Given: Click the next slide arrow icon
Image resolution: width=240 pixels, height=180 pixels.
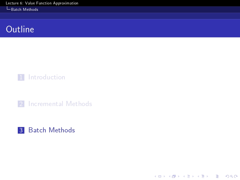Looking at the screenshot, I should pyautogui.click(x=164, y=176).
